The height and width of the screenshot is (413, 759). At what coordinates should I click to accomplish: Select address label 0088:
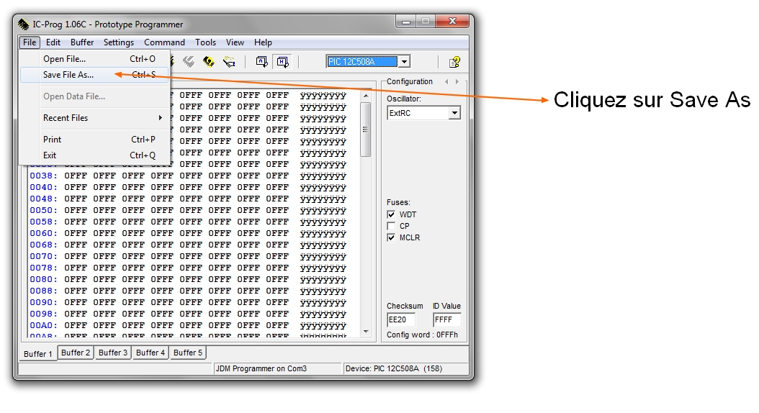click(43, 291)
